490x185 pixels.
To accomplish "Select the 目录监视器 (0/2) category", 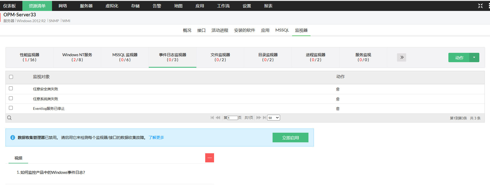I will coord(268,57).
